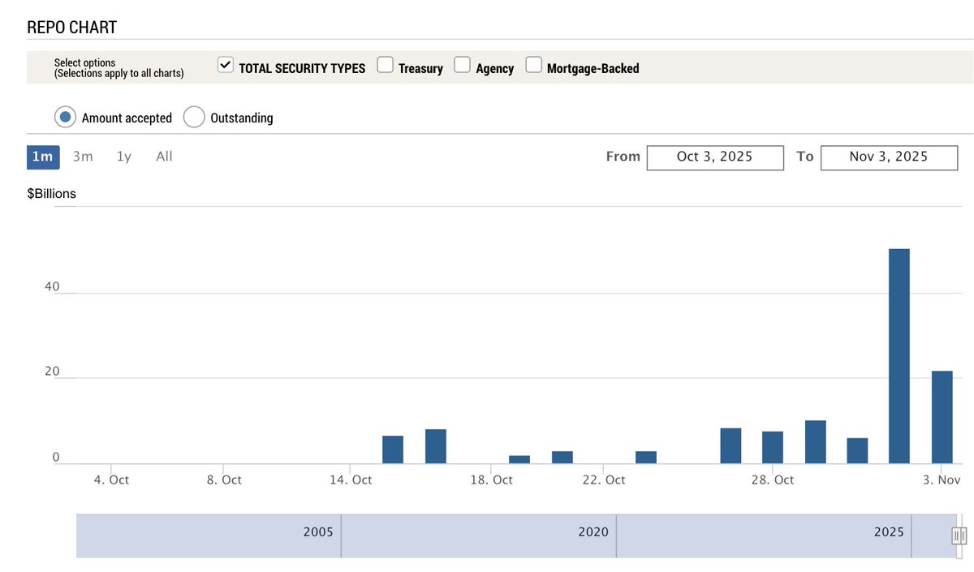
Task: Click the tallest bar near 50 billion
Action: (x=899, y=356)
